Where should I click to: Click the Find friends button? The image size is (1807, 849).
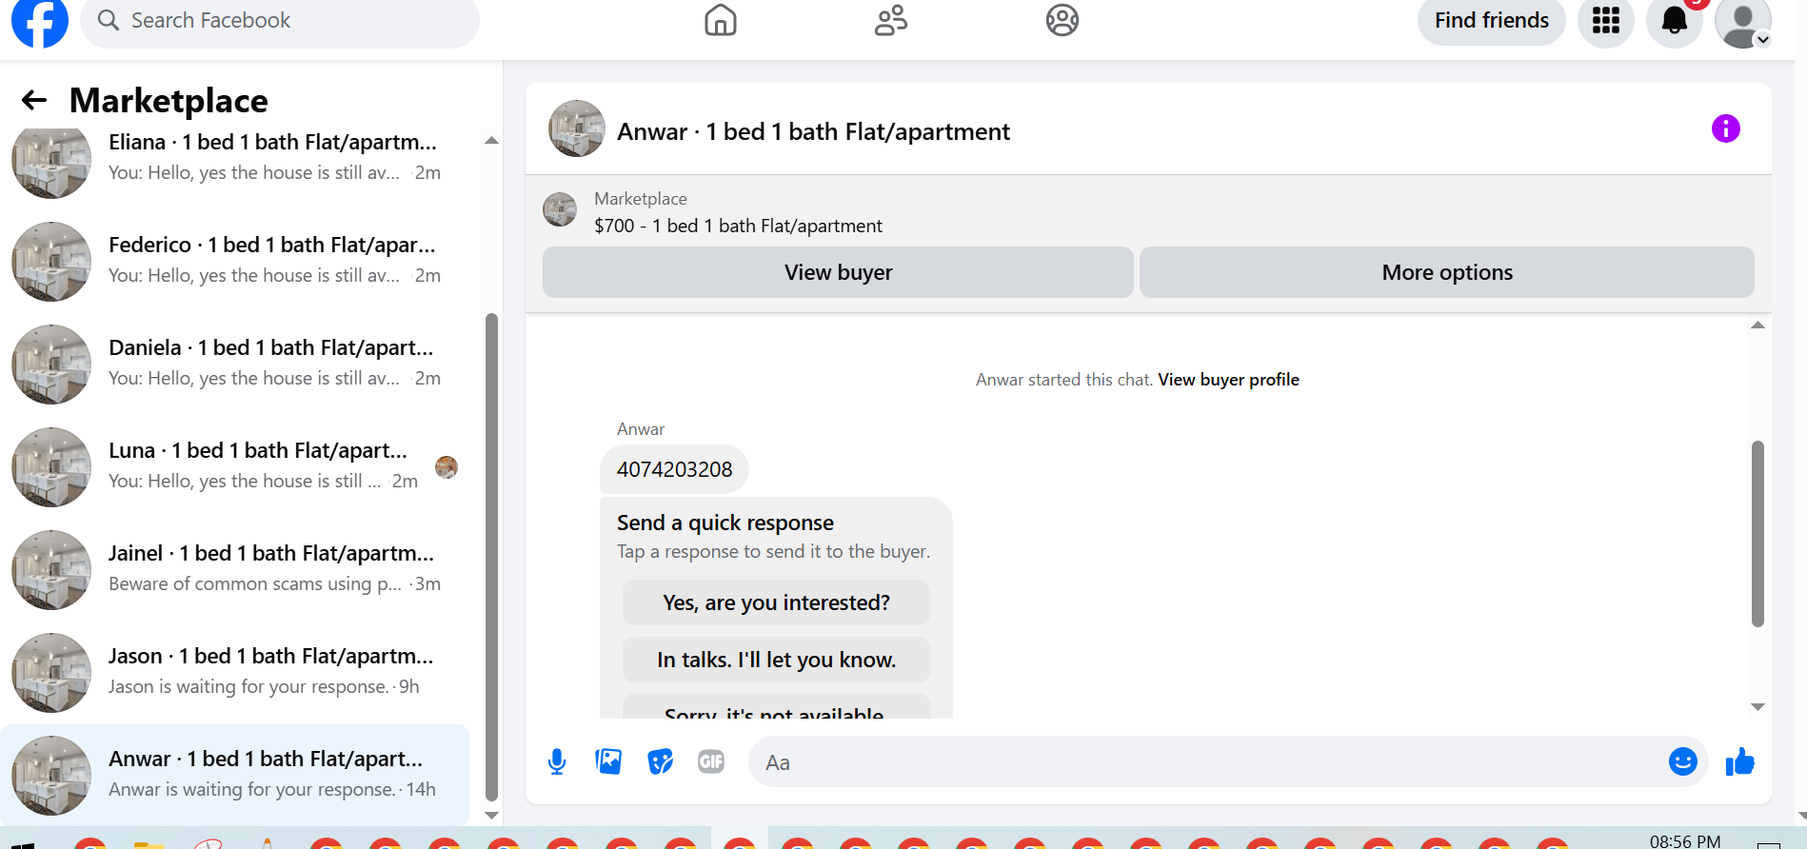[x=1492, y=21]
